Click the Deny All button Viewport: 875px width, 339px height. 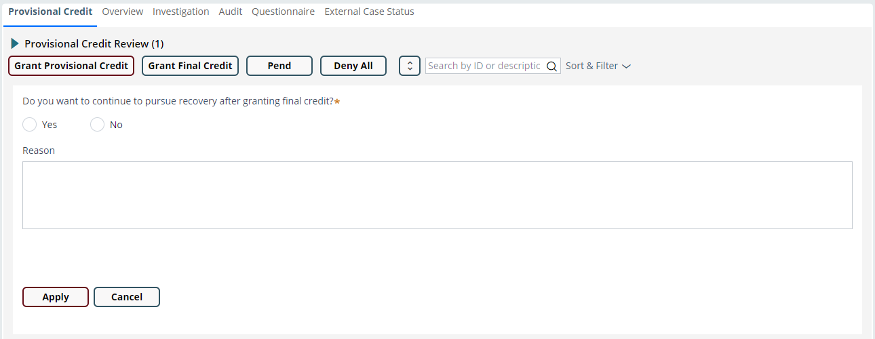[x=353, y=66]
